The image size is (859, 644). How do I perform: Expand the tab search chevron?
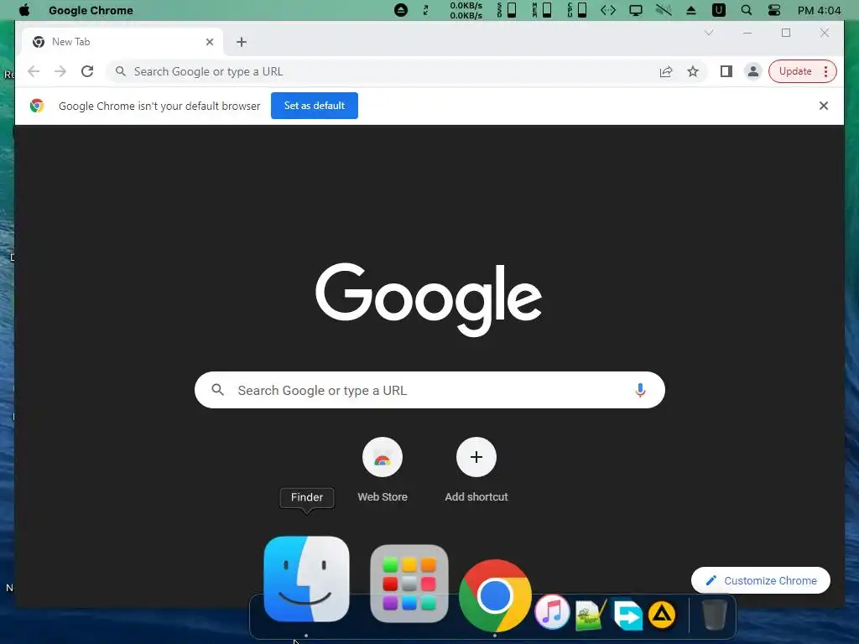pyautogui.click(x=708, y=33)
